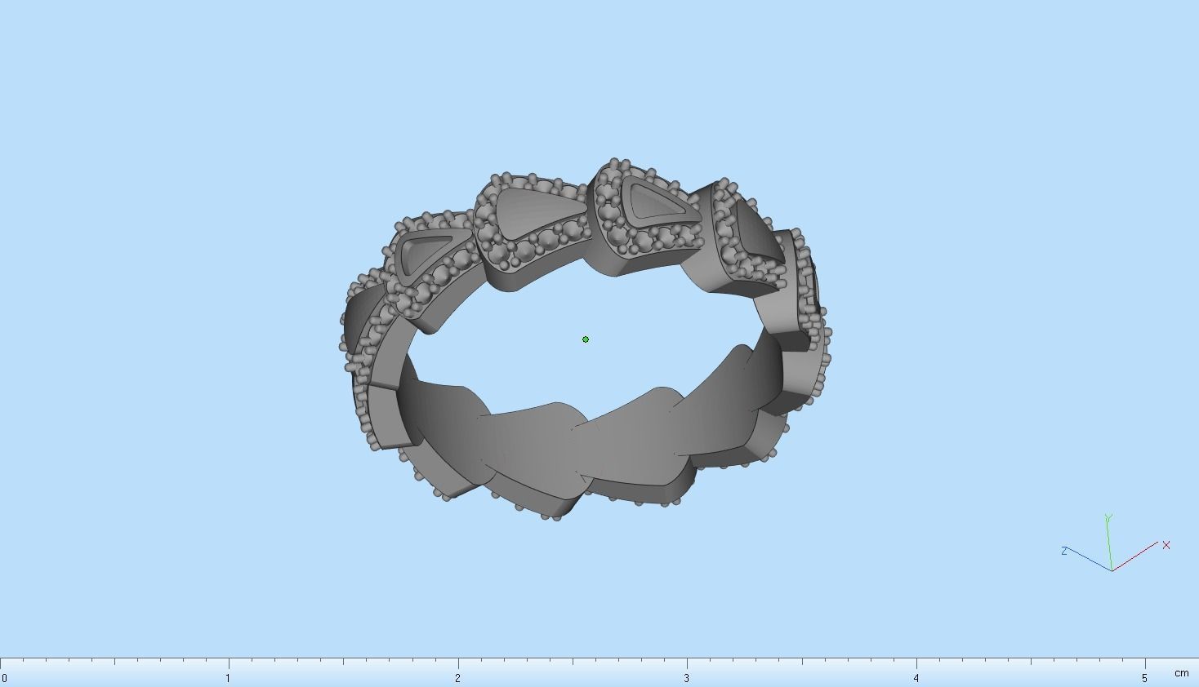This screenshot has width=1199, height=687.
Task: Click the '5' mark on the ruler
Action: coord(1145,678)
